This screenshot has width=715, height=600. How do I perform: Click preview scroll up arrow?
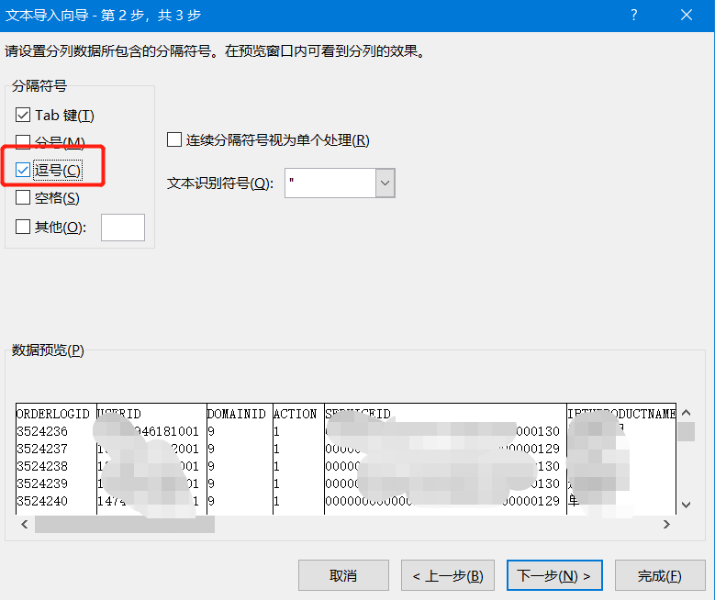click(x=686, y=413)
